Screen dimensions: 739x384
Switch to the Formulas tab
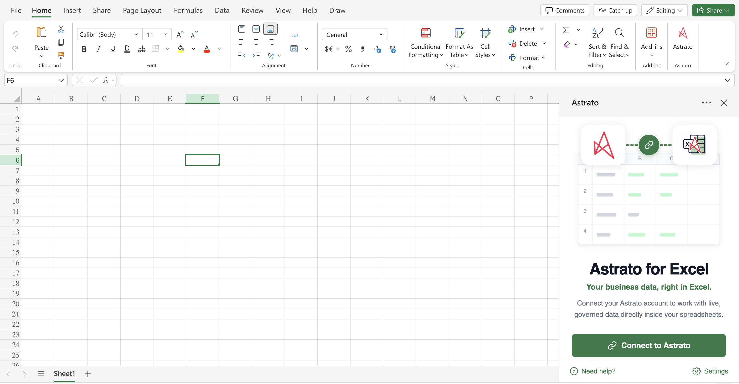click(x=188, y=10)
